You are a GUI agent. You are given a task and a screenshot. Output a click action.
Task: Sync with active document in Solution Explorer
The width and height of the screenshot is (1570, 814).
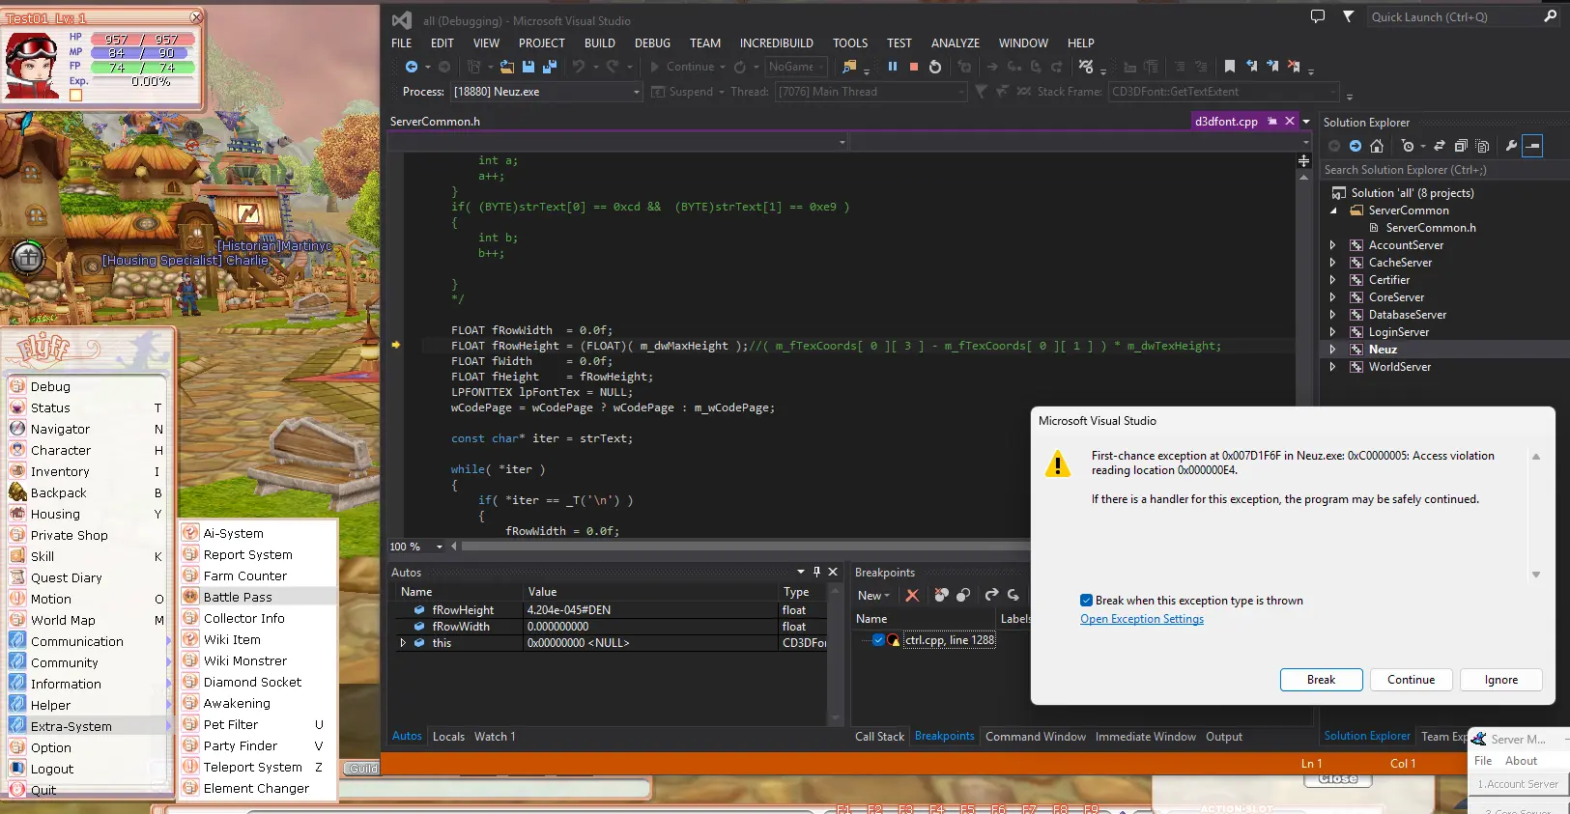point(1440,146)
